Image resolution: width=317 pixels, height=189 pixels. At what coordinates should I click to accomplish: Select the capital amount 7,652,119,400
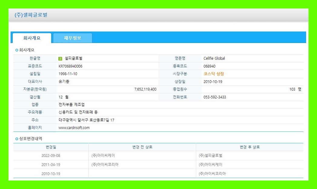point(145,89)
